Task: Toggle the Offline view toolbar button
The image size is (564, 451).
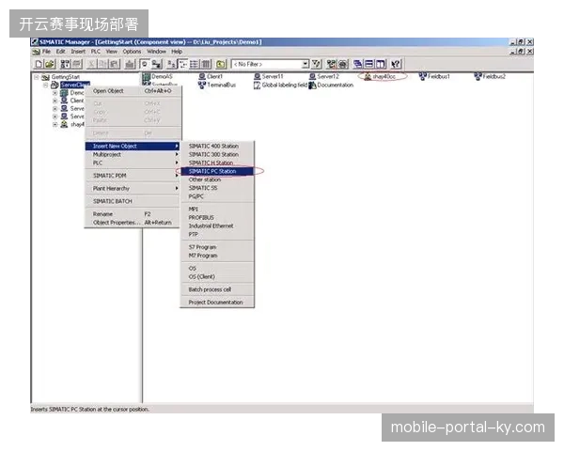Action: (145, 65)
